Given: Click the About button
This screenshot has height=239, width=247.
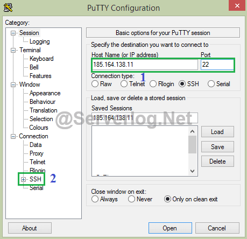Looking at the screenshot, I should tap(30, 228).
